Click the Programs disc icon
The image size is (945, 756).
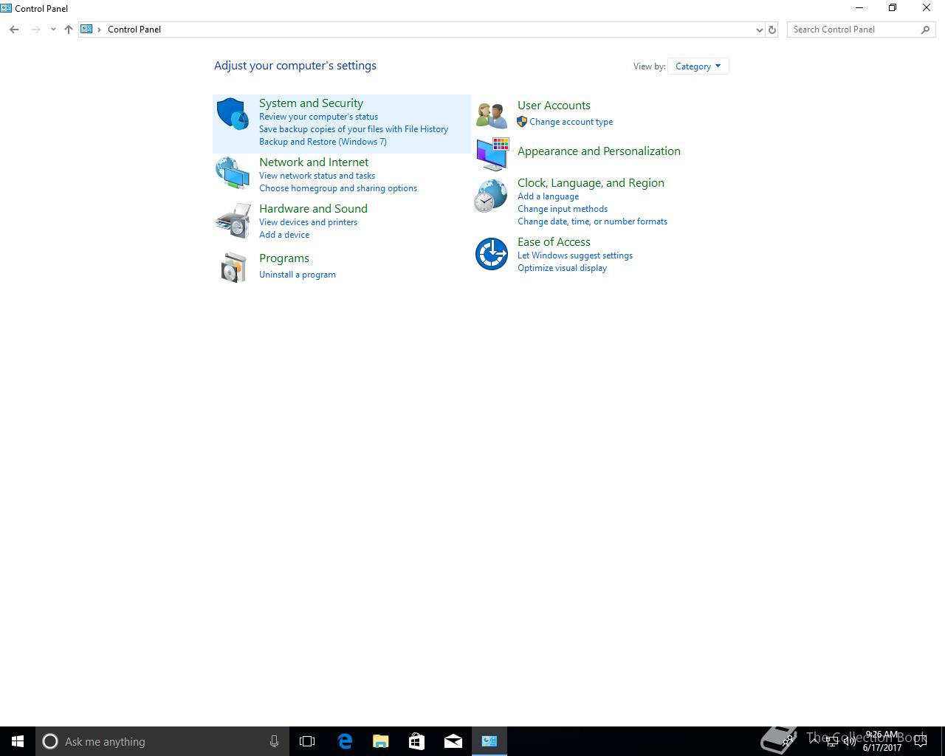pos(233,267)
